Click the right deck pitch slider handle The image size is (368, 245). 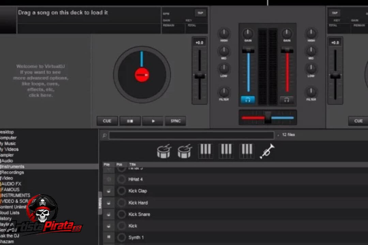point(335,76)
